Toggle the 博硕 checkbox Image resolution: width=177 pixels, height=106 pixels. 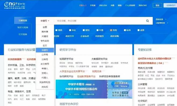pos(56,30)
